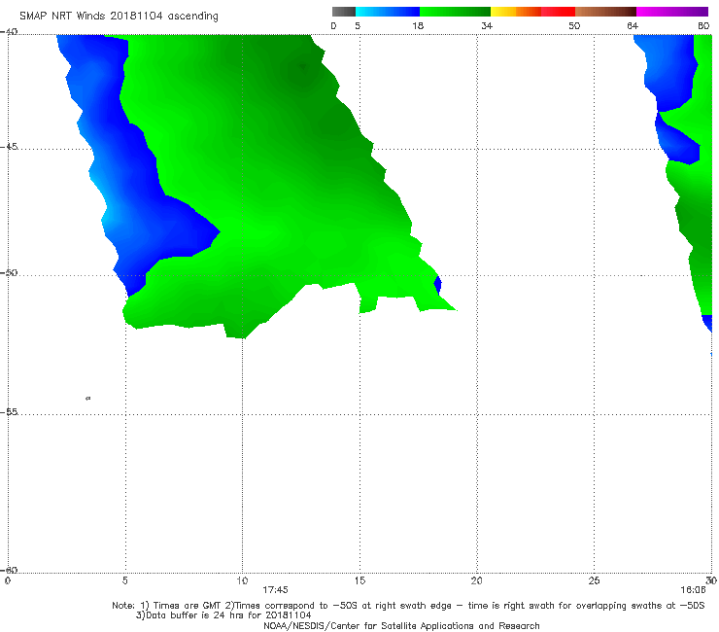Image resolution: width=719 pixels, height=632 pixels.
Task: Click the red segment of the color bar
Action: click(x=558, y=12)
